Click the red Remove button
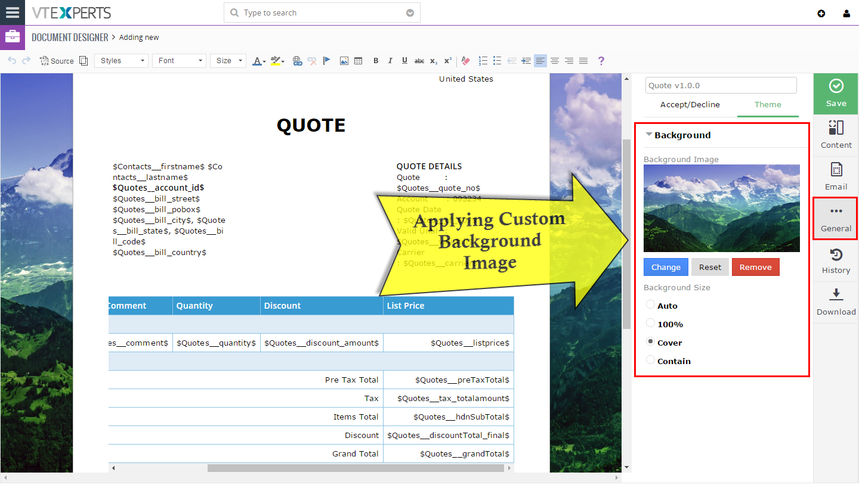The height and width of the screenshot is (497, 859). click(755, 267)
